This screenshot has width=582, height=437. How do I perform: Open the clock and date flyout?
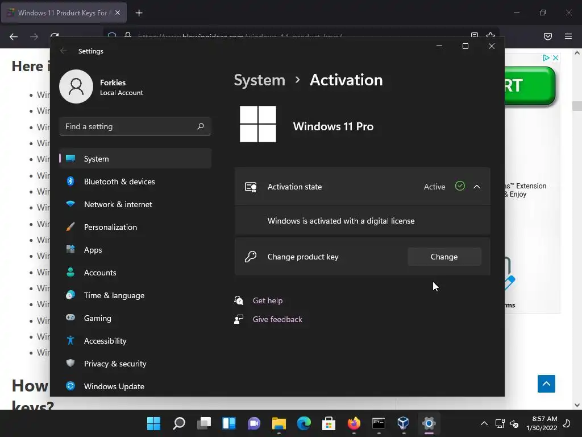[x=542, y=423]
